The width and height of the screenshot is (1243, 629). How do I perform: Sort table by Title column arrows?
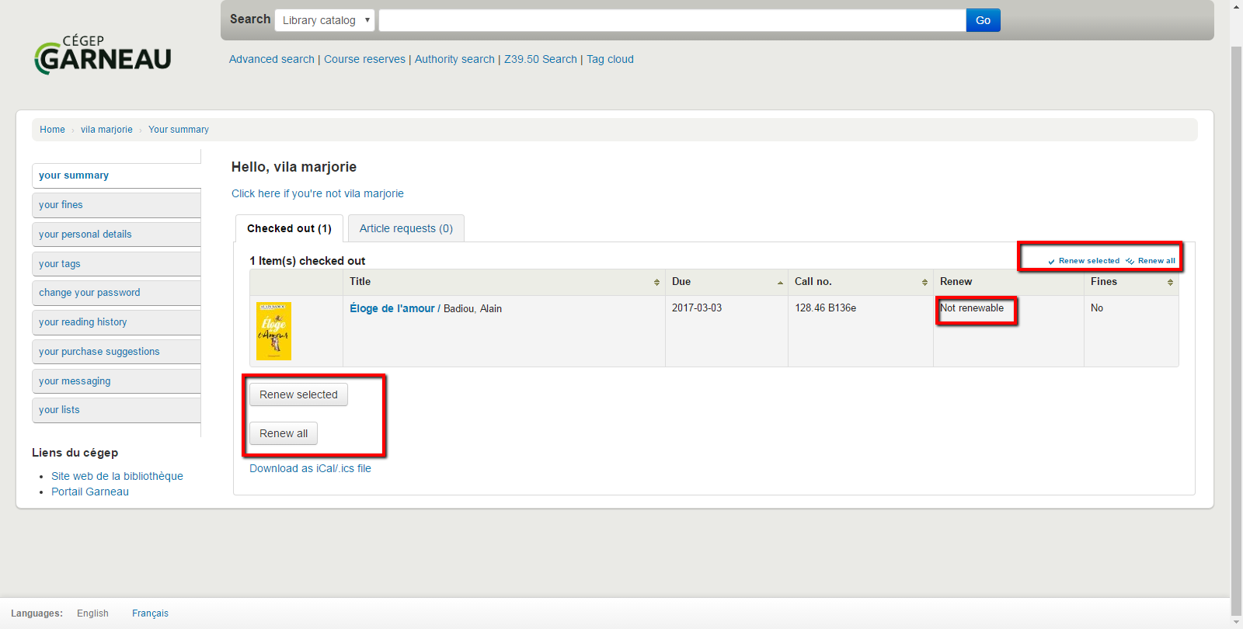[656, 283]
